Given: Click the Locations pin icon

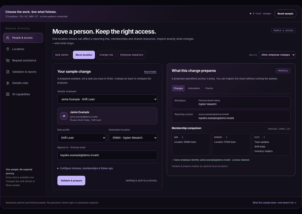Looking at the screenshot, I should [x=8, y=49].
